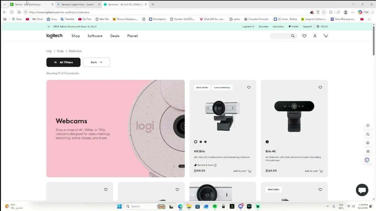Open the wishlist heart in site header
Screen dimensions: 376x211
(304, 36)
